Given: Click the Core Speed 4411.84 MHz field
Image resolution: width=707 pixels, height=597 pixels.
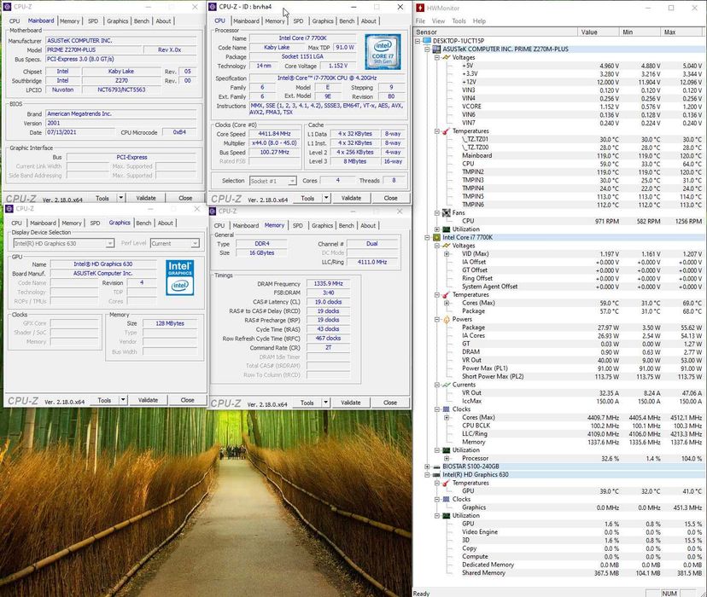Looking at the screenshot, I should click(275, 134).
